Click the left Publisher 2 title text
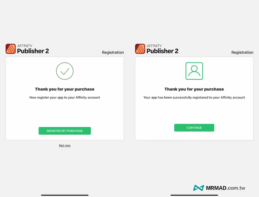The image size is (259, 197). click(33, 51)
